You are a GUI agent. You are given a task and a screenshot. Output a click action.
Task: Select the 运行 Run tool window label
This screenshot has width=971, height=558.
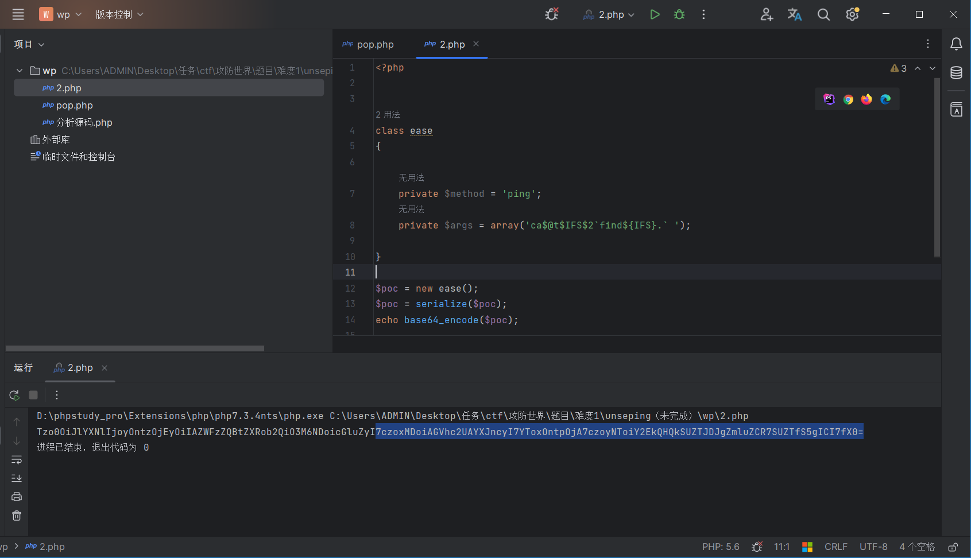[x=23, y=367]
